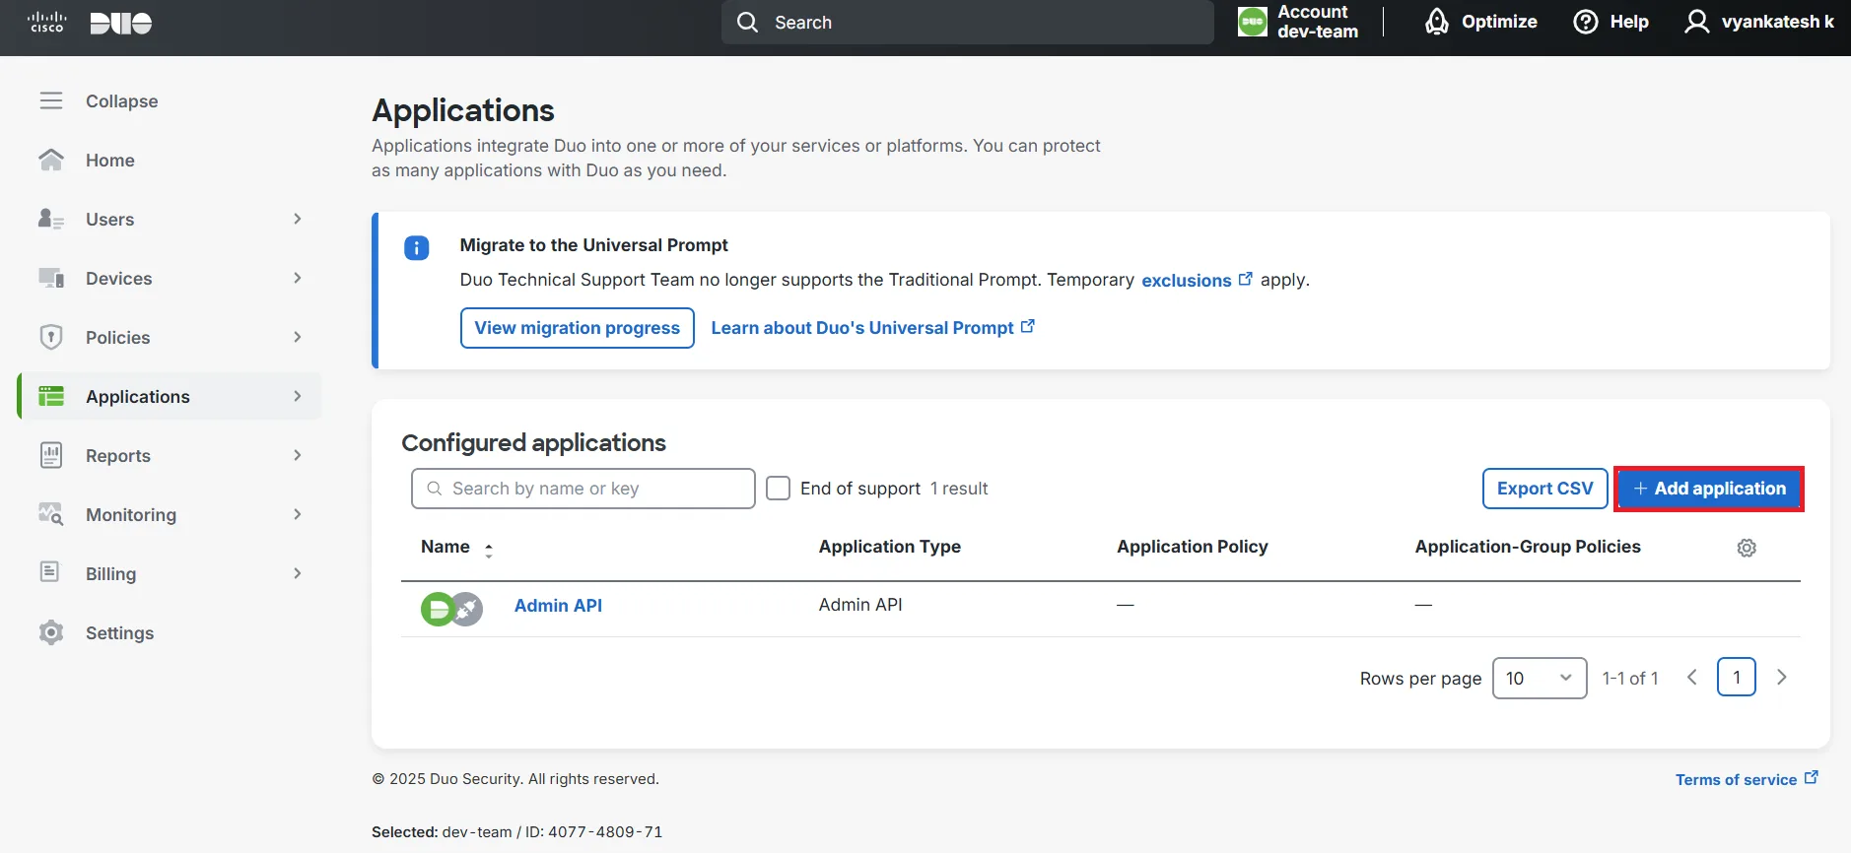The width and height of the screenshot is (1851, 853).
Task: Click the Search by name or key field
Action: click(583, 489)
